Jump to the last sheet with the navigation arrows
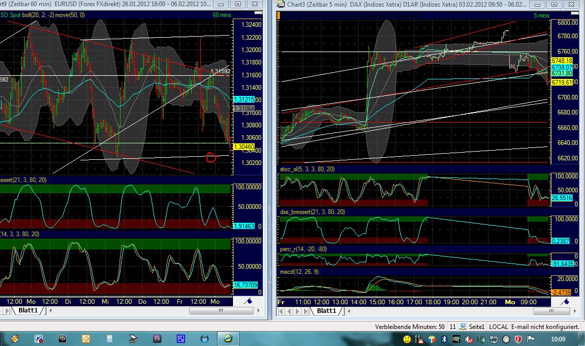585x346 pixels. click(306, 310)
